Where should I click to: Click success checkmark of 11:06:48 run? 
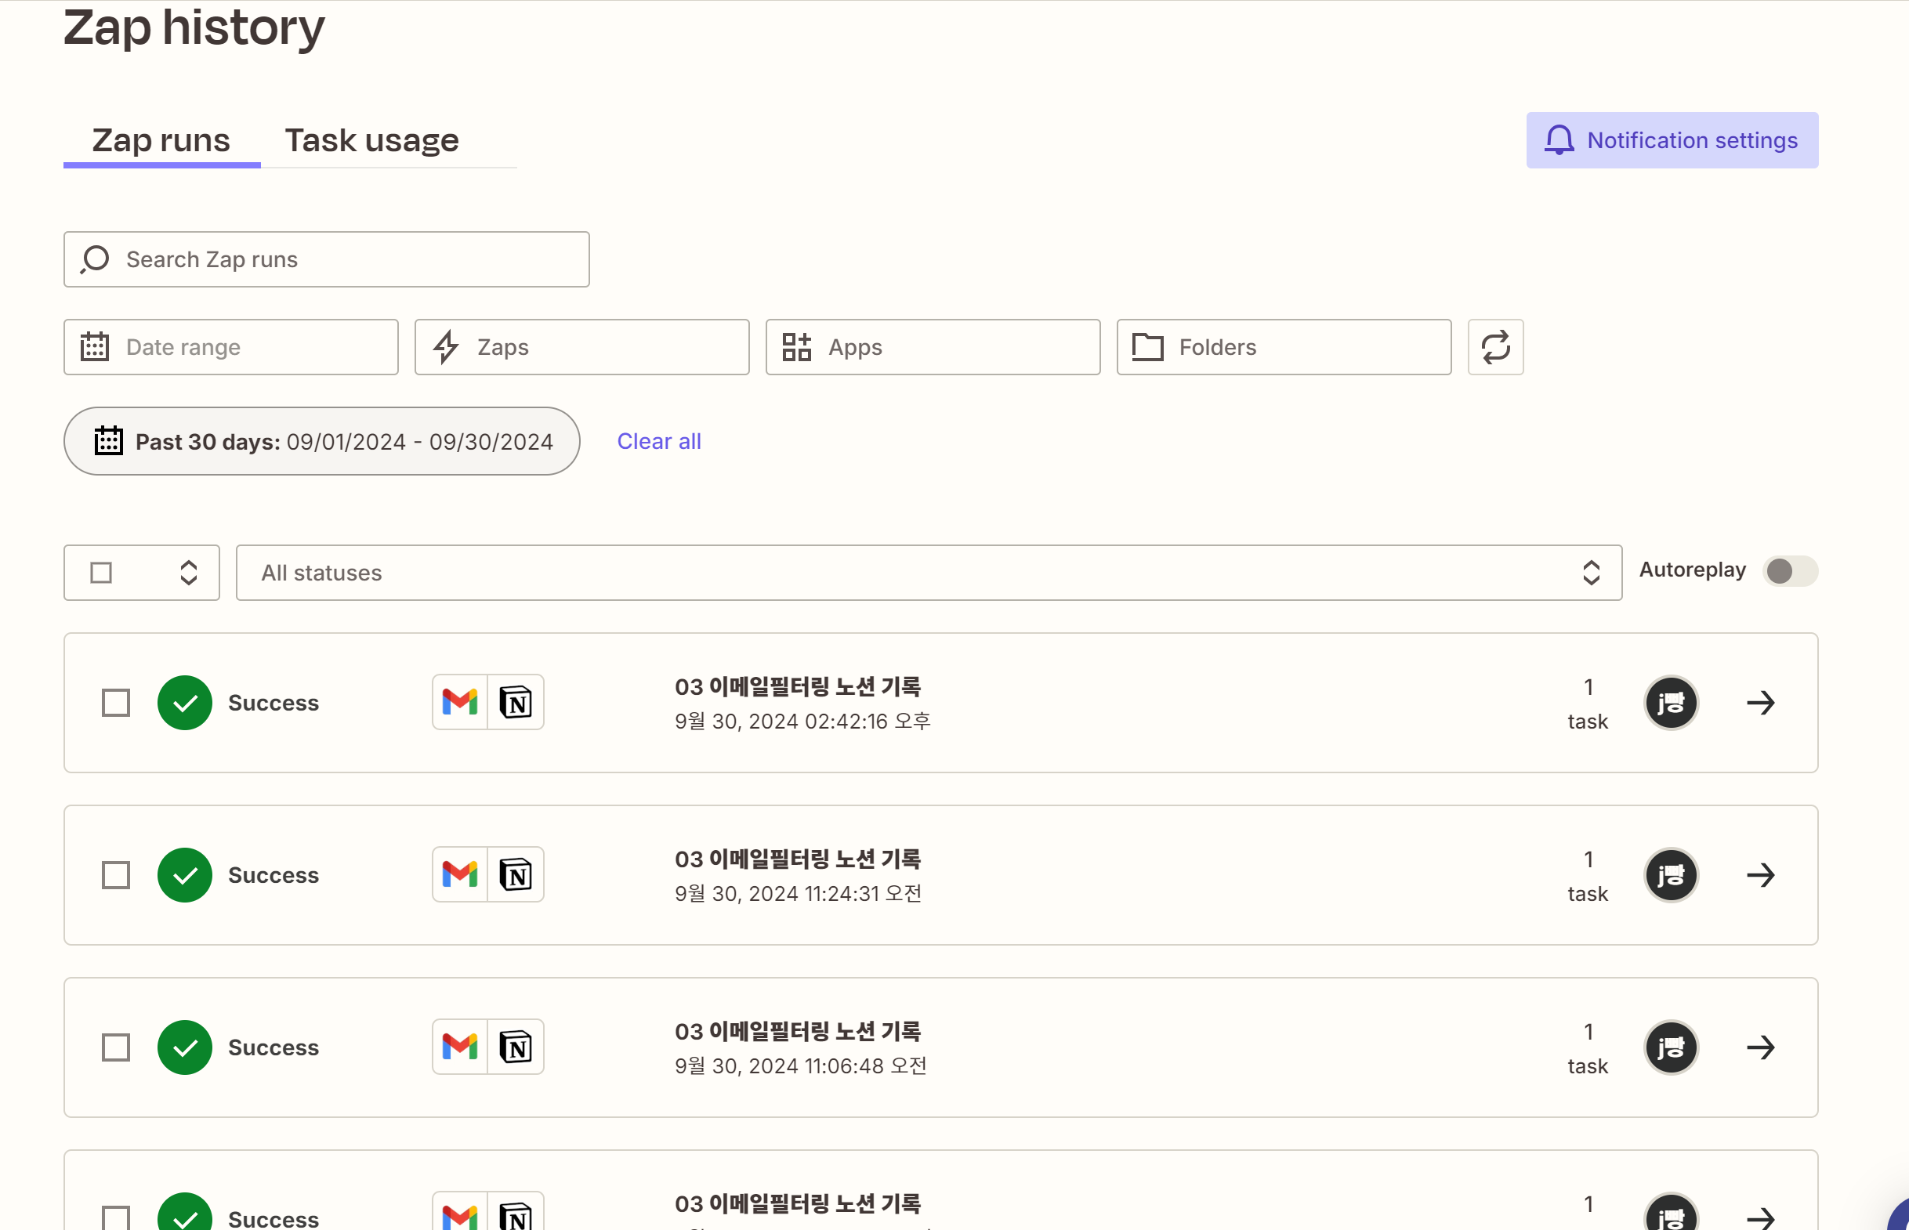[184, 1047]
